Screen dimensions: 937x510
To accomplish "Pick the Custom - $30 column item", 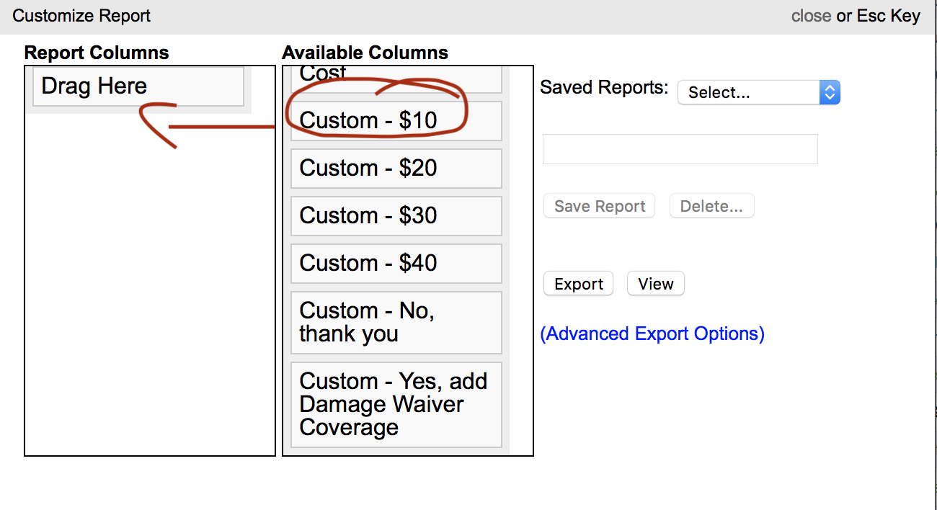I will pos(396,215).
